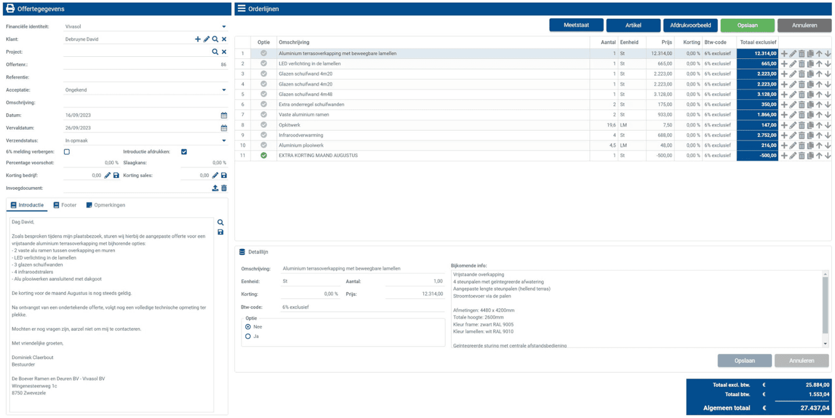Edit the LED verlichting in de lamellen line
Screen dimensions: 835x418
[793, 64]
